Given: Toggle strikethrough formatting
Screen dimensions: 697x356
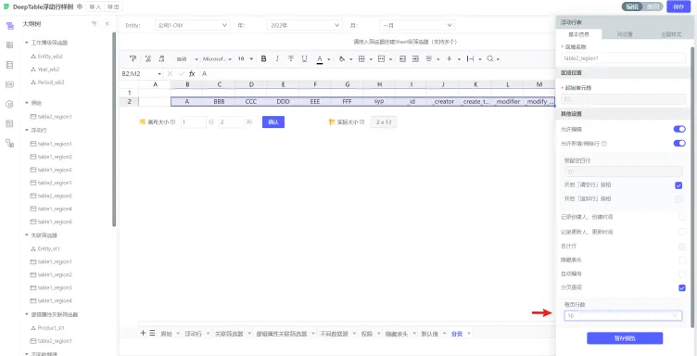Looking at the screenshot, I should [291, 58].
